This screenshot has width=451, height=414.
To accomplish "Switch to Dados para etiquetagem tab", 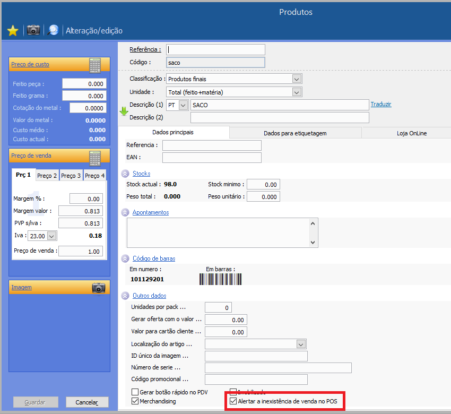I will [295, 133].
